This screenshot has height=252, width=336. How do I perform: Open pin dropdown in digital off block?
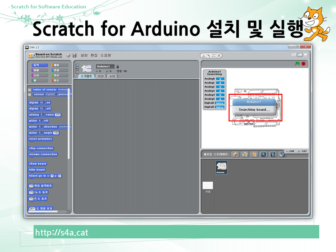point(42,109)
